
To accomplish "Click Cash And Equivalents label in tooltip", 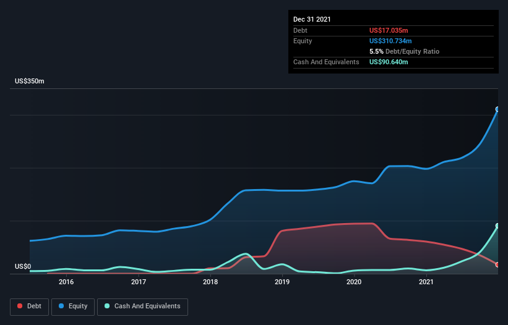I will 326,62.
